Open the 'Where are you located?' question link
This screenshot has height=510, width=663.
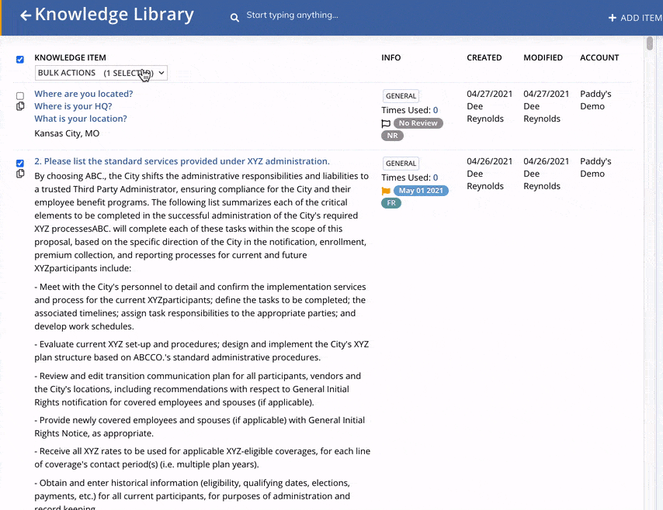(84, 94)
